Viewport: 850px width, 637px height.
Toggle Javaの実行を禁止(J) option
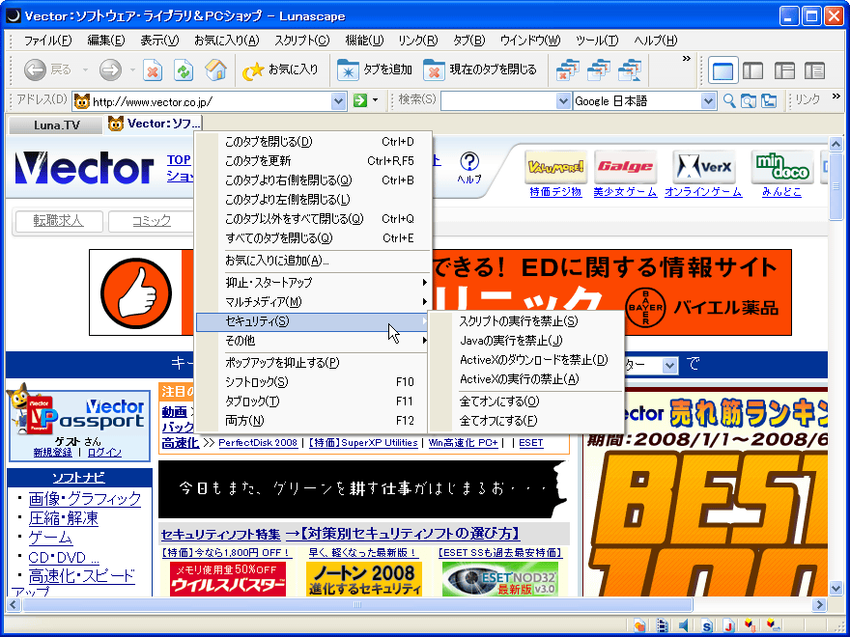526,341
